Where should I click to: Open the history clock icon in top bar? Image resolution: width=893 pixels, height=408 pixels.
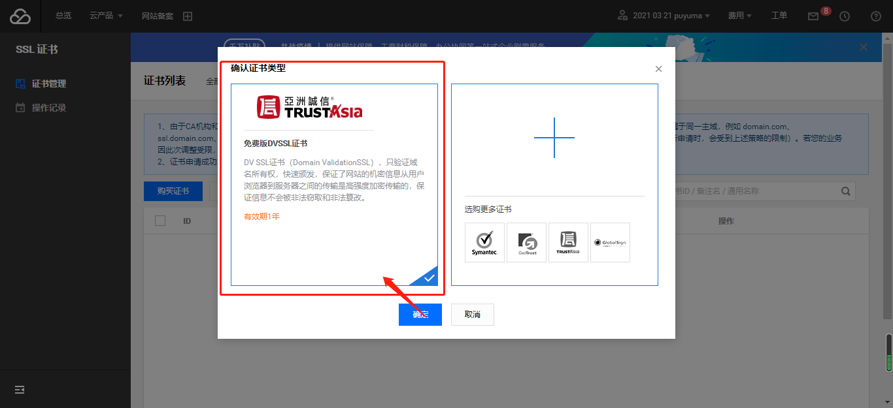(x=843, y=14)
